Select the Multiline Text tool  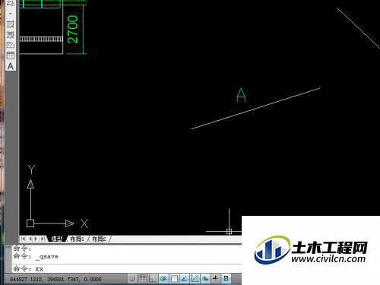(11, 66)
